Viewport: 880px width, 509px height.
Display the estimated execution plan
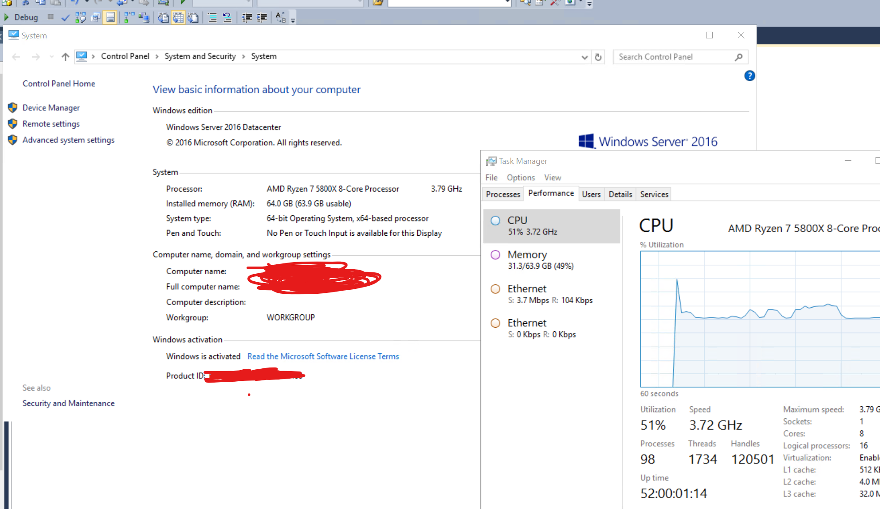click(x=81, y=17)
